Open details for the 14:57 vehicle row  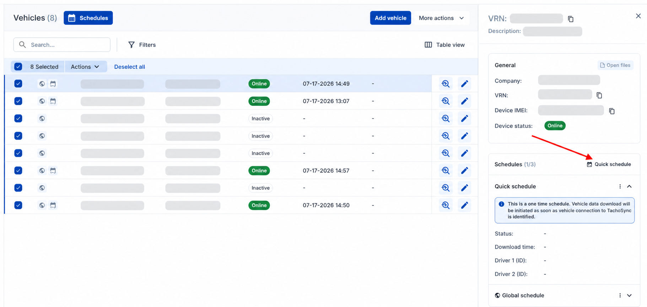click(446, 171)
